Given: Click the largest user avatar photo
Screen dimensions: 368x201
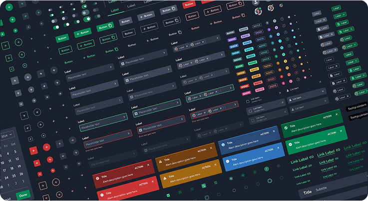Looking at the screenshot, I should 258,11.
